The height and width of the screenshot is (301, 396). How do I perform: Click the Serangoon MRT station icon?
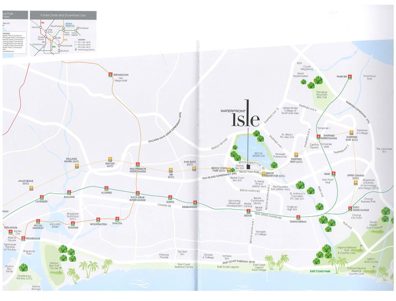coord(109,70)
